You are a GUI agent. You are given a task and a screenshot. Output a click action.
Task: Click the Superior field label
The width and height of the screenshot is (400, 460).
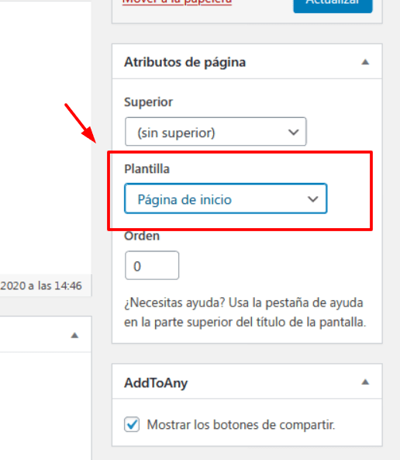148,102
